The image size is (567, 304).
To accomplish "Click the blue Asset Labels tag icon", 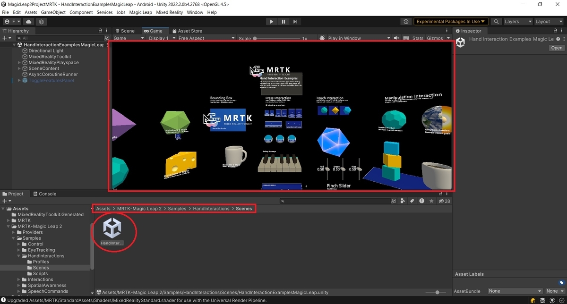I will click(x=561, y=283).
